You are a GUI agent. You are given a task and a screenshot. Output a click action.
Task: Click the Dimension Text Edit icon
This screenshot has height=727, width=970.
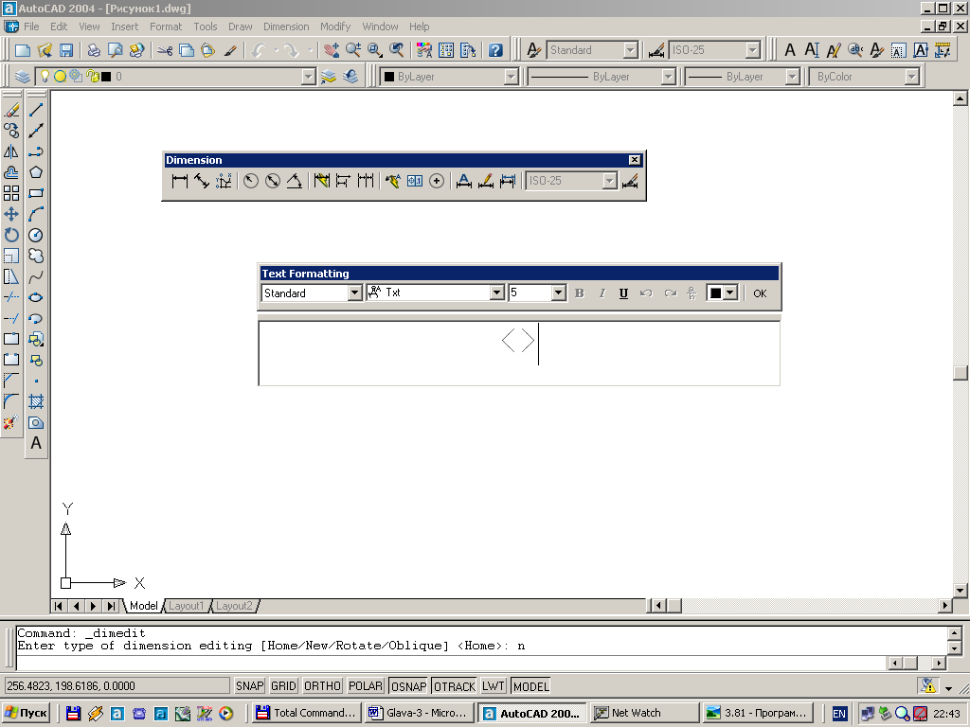pyautogui.click(x=486, y=181)
